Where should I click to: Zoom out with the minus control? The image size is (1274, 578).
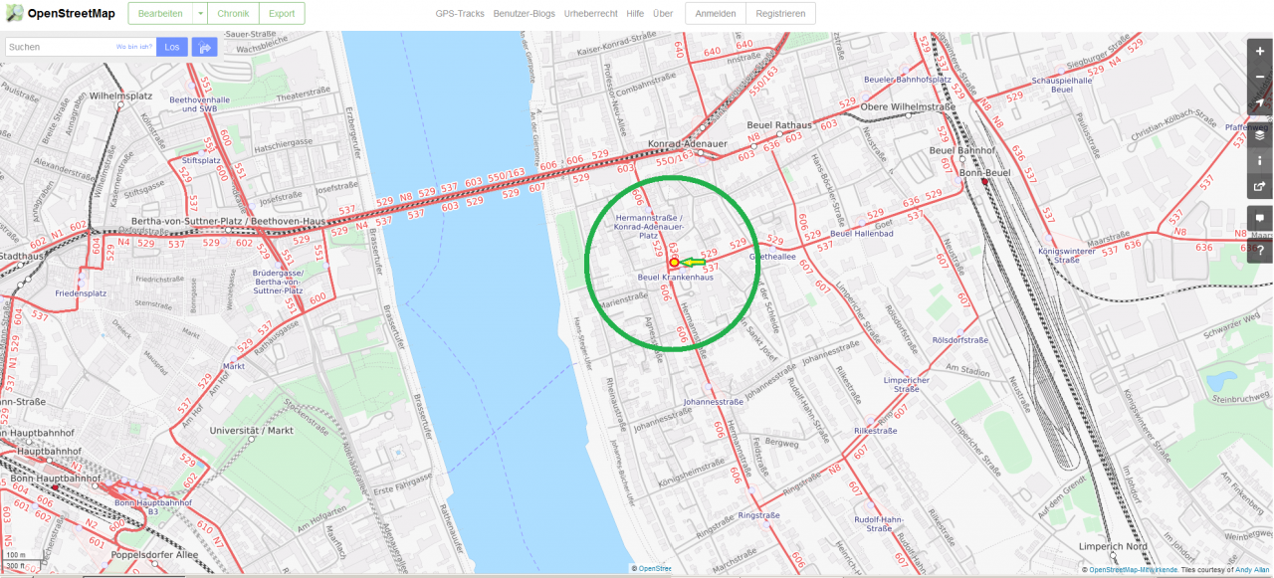pos(1260,77)
